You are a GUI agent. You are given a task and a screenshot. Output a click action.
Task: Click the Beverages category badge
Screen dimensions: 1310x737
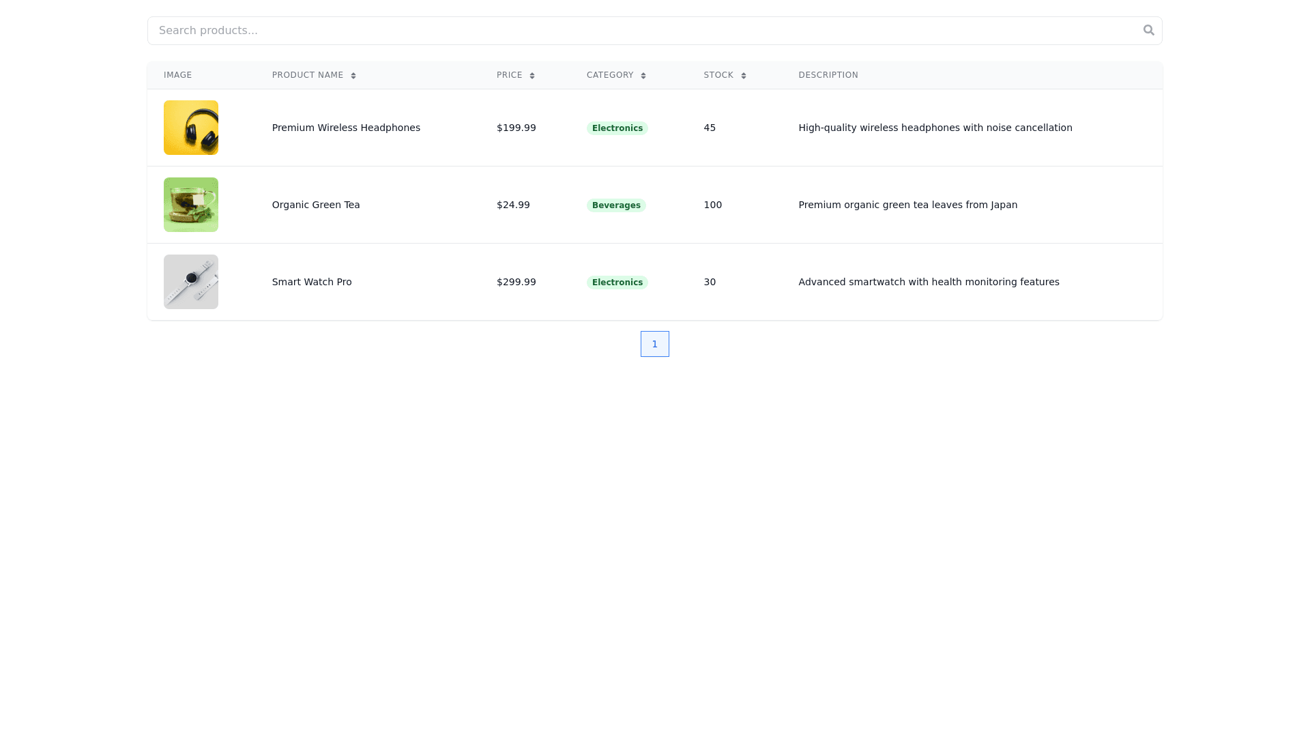click(x=616, y=205)
